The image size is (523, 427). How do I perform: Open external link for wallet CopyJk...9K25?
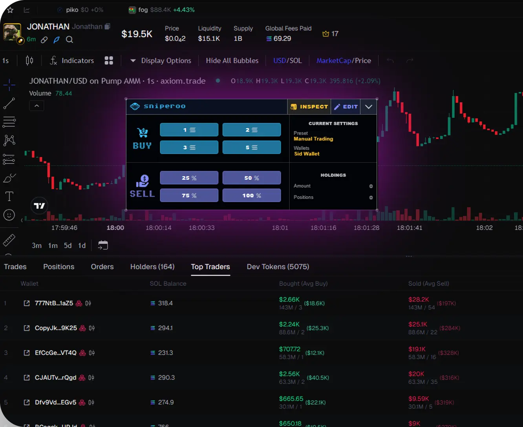click(27, 328)
